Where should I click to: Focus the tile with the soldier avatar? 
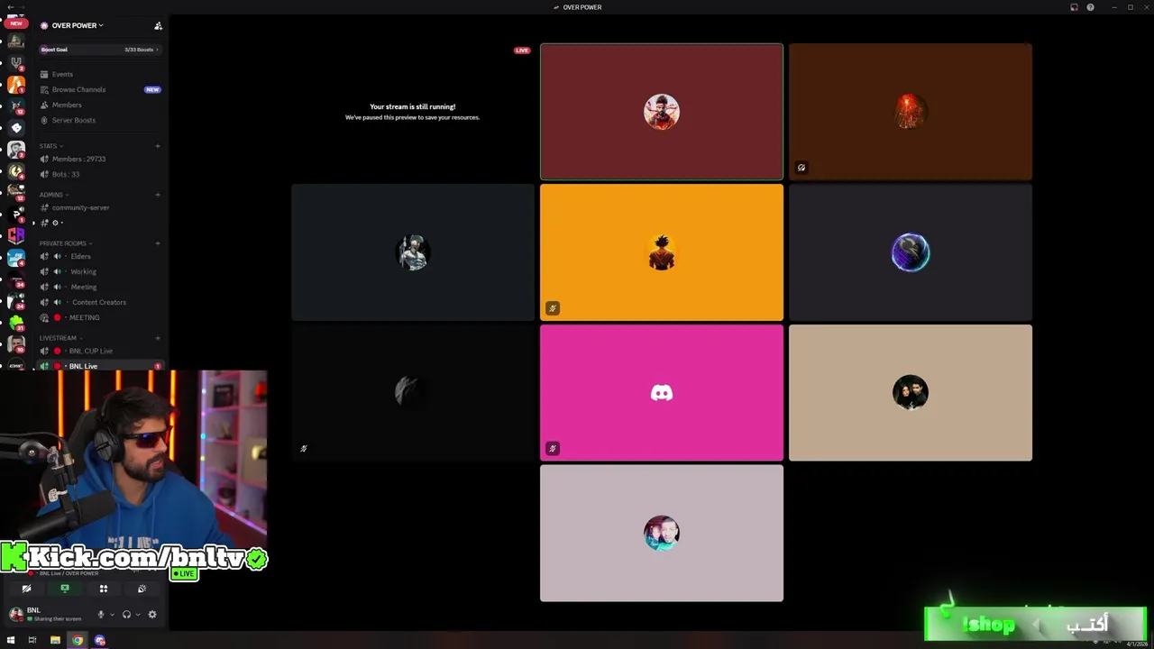pyautogui.click(x=413, y=252)
